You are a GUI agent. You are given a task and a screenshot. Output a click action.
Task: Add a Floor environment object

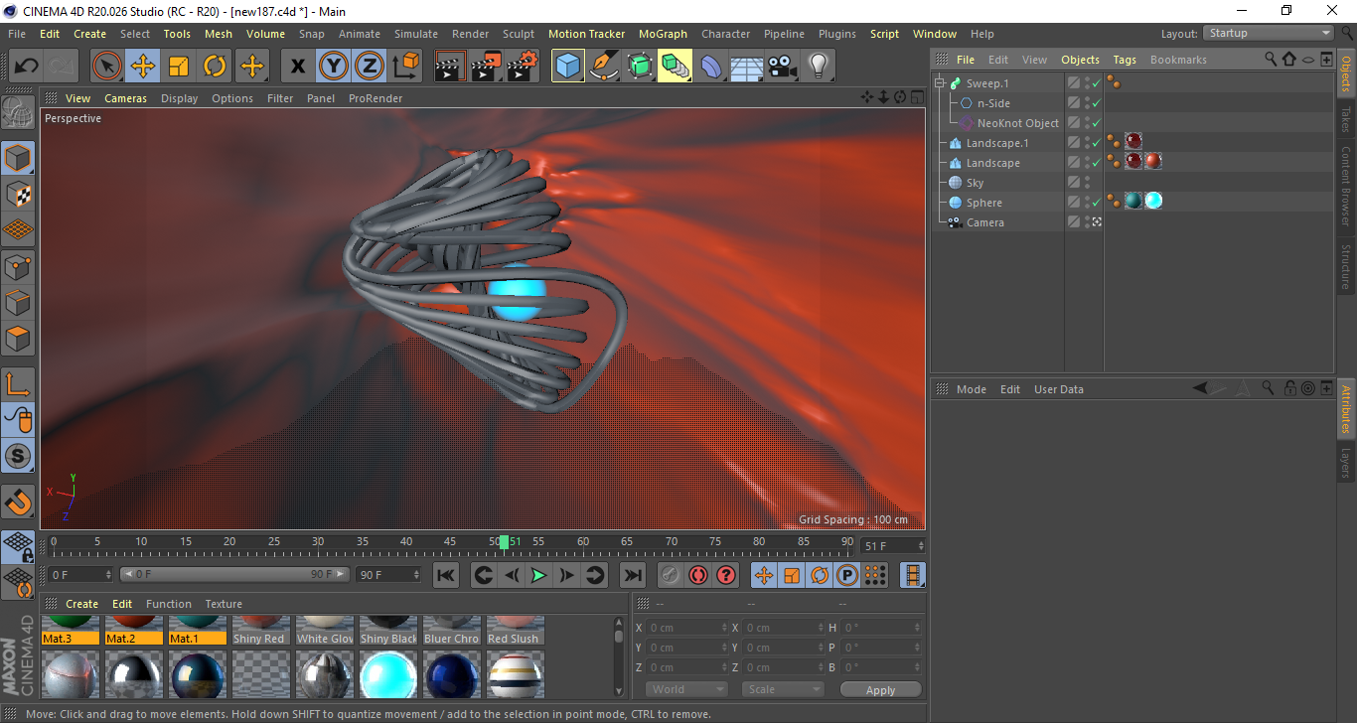(747, 67)
